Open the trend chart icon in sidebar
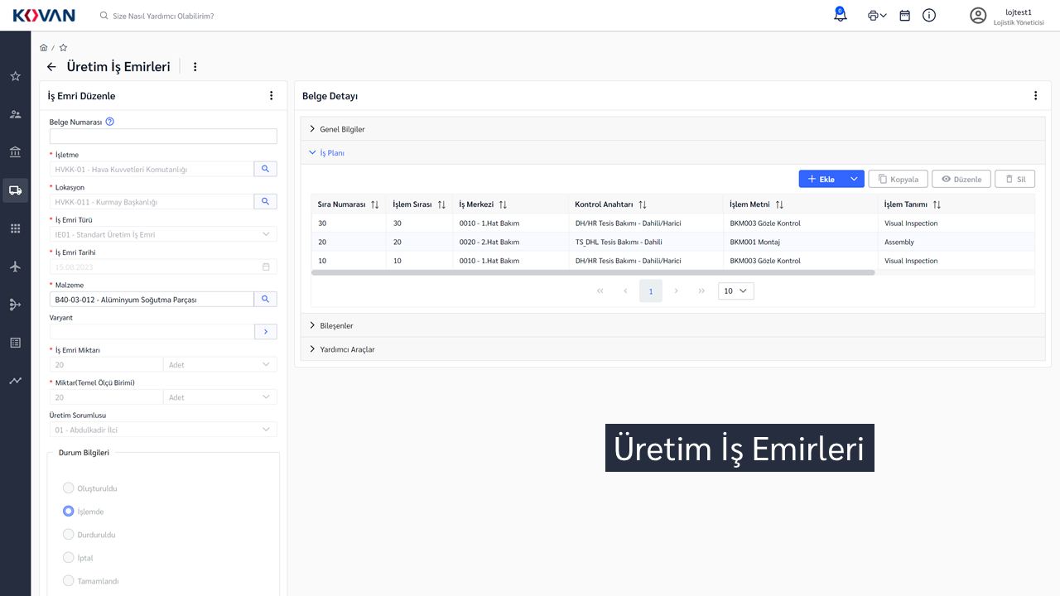1060x596 pixels. tap(15, 381)
